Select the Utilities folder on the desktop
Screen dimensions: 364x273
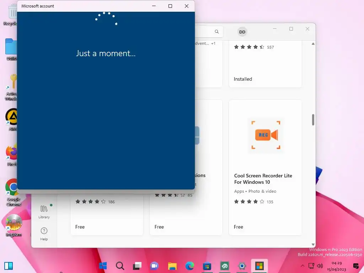click(11, 49)
